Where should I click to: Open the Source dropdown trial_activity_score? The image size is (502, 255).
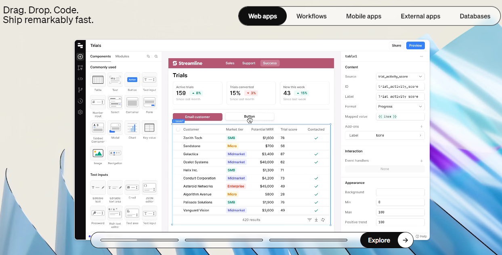(400, 76)
